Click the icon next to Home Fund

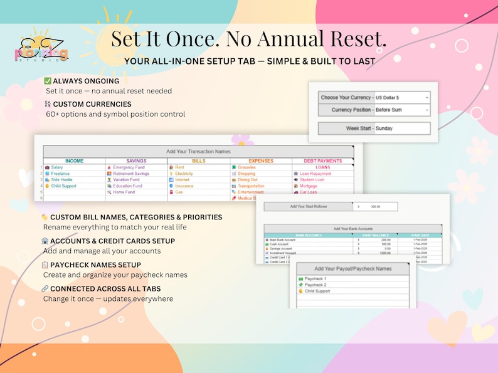[109, 192]
